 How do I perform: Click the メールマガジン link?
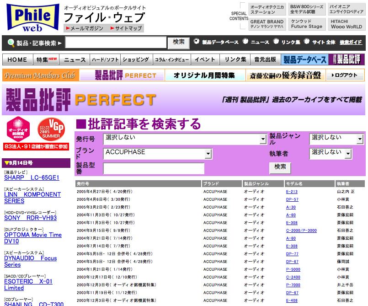point(85,28)
